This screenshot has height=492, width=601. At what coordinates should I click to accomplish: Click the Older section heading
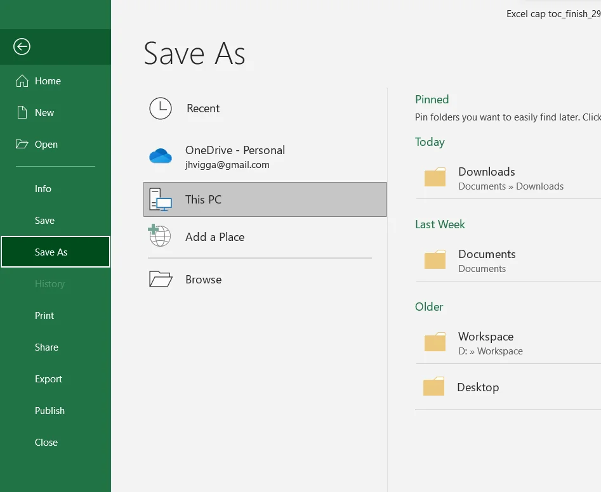click(429, 307)
